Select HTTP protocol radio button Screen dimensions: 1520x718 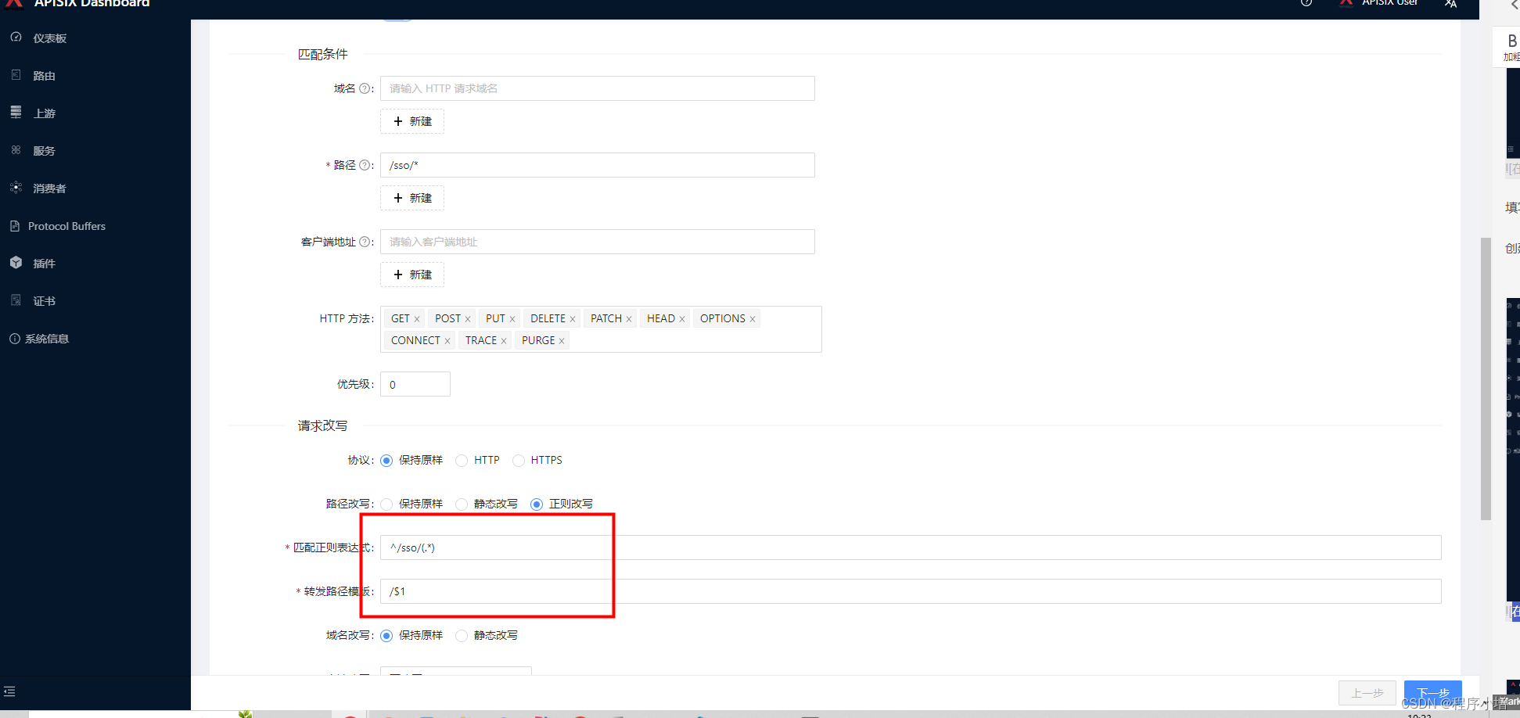tap(462, 461)
